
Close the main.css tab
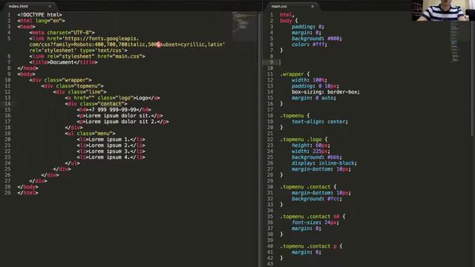pos(312,6)
